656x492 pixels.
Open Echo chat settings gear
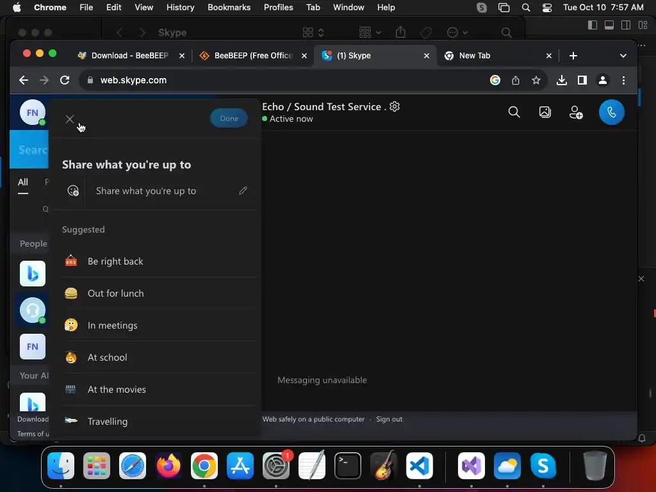(x=395, y=107)
